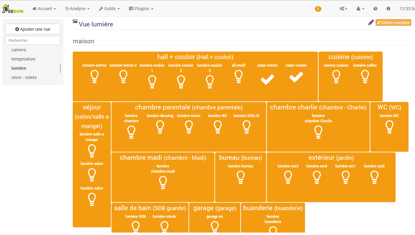
Task: Toggle the lumière cellier bulb
Action: [365, 76]
